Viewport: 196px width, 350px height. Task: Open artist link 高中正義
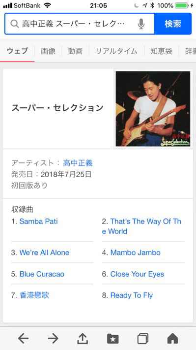tap(78, 163)
